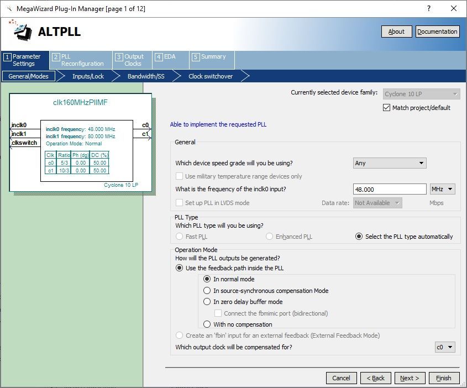The width and height of the screenshot is (467, 388).
Task: Switch to PLL Reconfiguration tab
Action: [81, 60]
